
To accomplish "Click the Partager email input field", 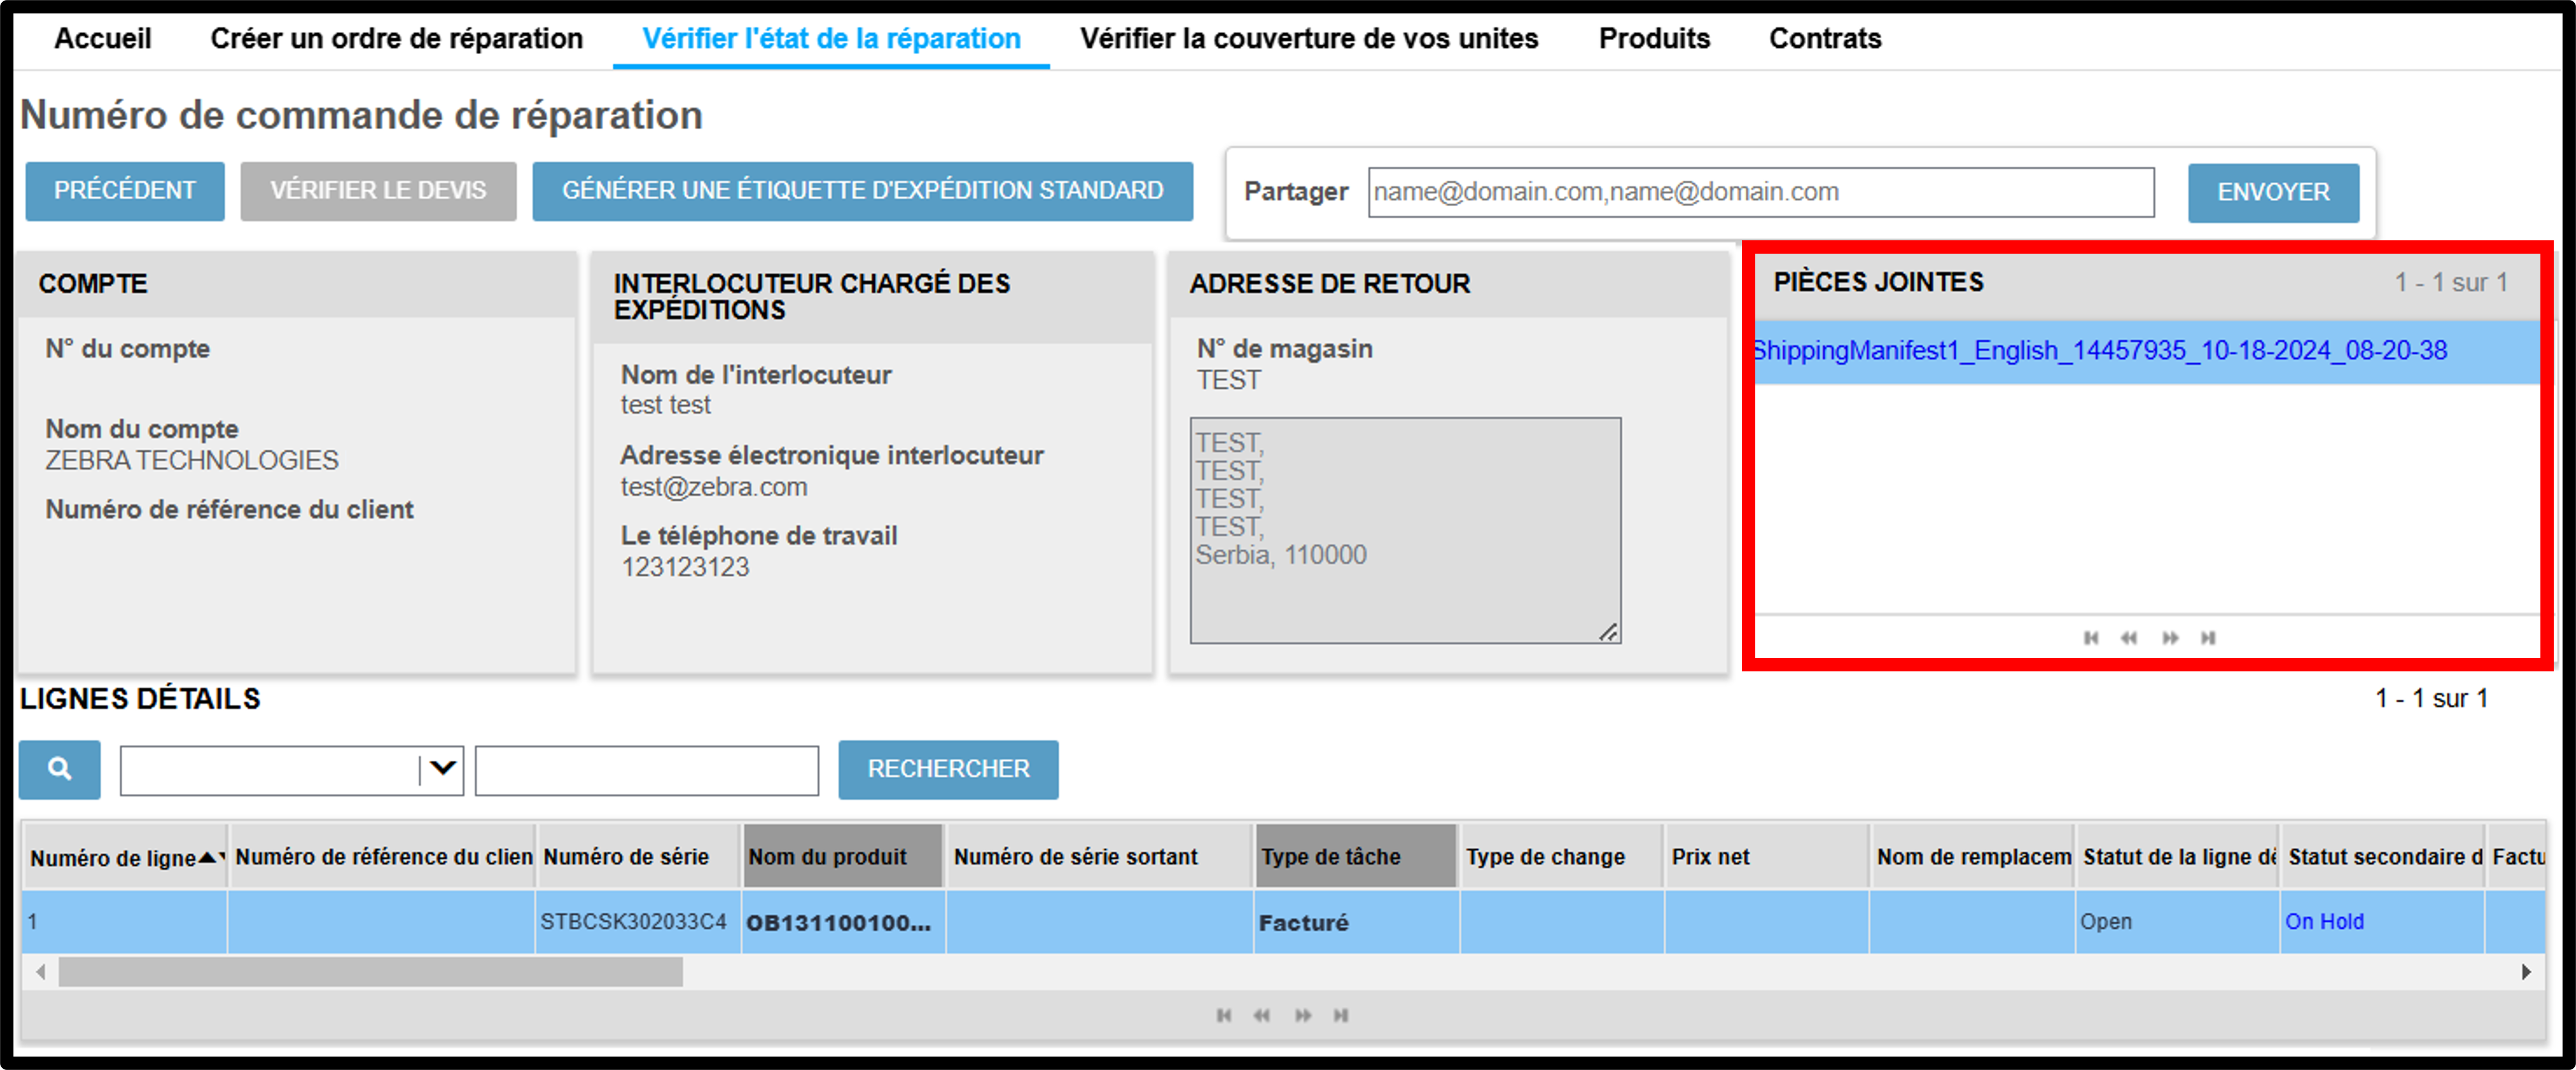I will (x=1761, y=192).
